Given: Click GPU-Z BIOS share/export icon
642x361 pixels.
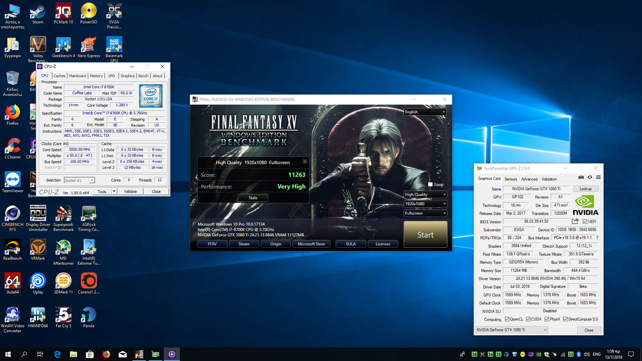Looking at the screenshot, I should [575, 221].
